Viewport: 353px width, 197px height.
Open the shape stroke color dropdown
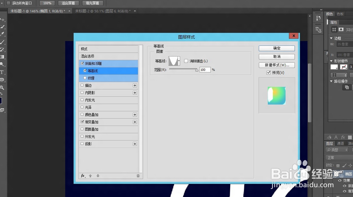(343, 67)
